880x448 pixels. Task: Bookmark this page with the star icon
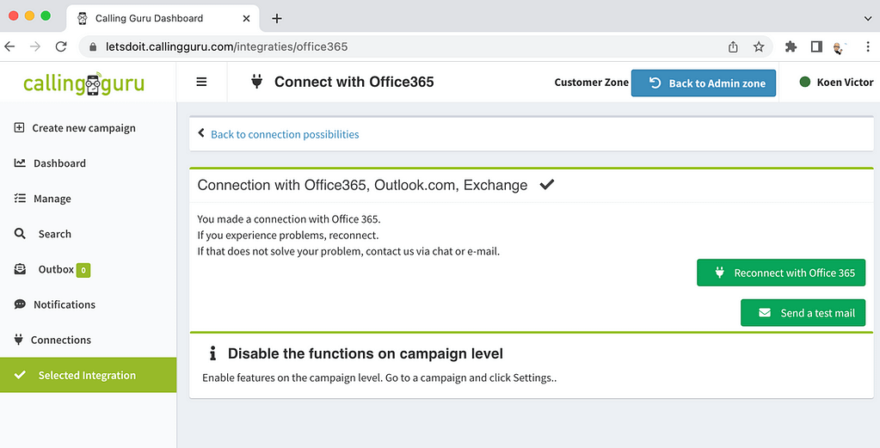pyautogui.click(x=759, y=47)
